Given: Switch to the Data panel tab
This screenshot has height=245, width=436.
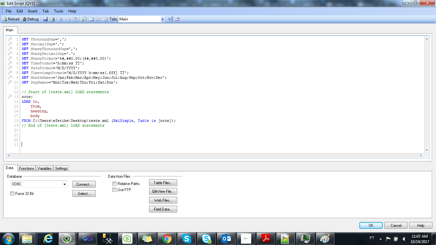Looking at the screenshot, I should click(x=10, y=168).
